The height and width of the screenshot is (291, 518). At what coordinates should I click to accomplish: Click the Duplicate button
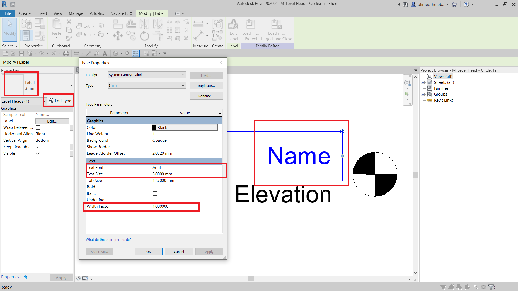206,86
